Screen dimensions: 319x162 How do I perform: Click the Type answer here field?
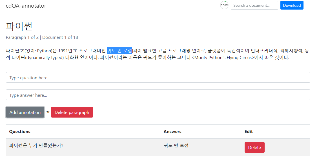pos(158,95)
